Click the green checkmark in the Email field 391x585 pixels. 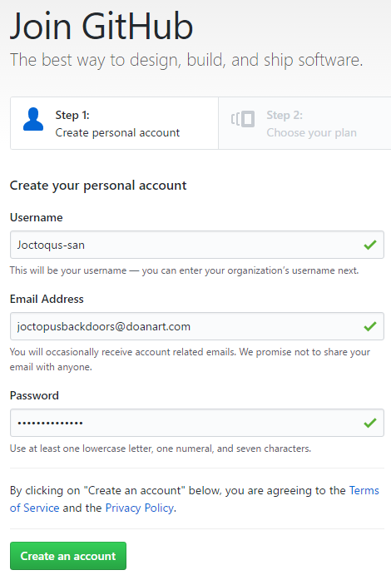click(369, 326)
